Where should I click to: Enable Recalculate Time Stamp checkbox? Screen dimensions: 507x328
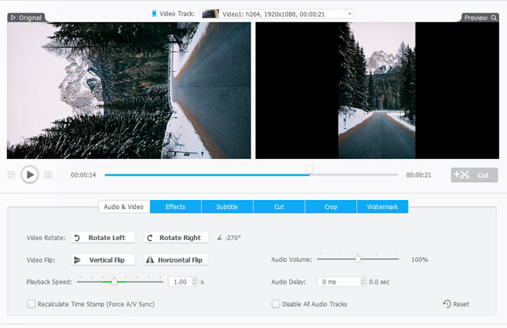31,304
